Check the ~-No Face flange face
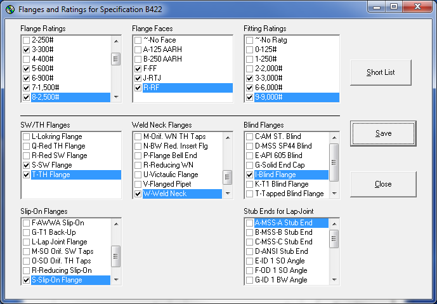This screenshot has width=437, height=304. tap(138, 40)
